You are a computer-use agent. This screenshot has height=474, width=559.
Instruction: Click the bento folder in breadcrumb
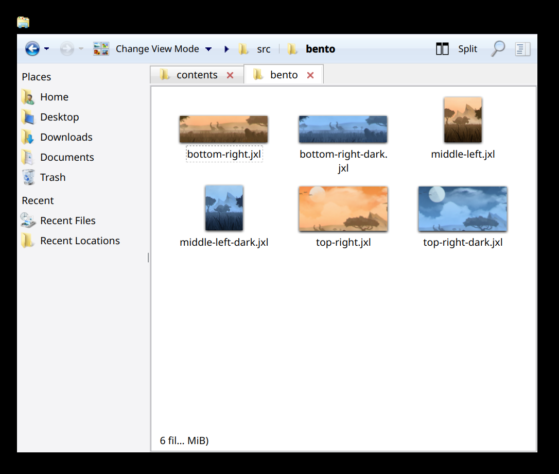[311, 49]
